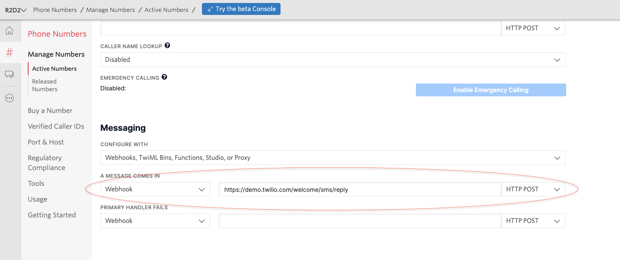Open the HTTP POST dropdown for incoming messages
The height and width of the screenshot is (260, 620).
point(533,189)
